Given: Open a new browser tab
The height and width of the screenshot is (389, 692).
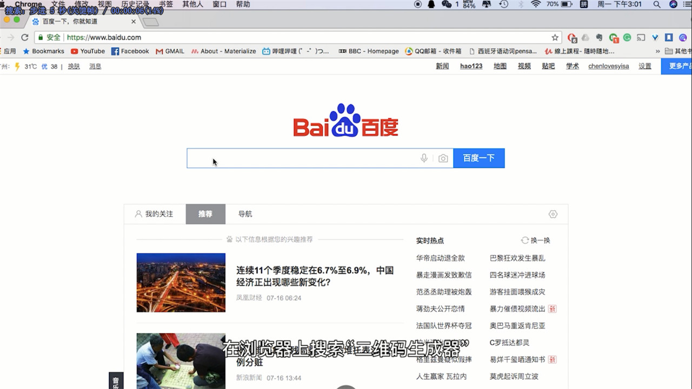Looking at the screenshot, I should click(151, 22).
